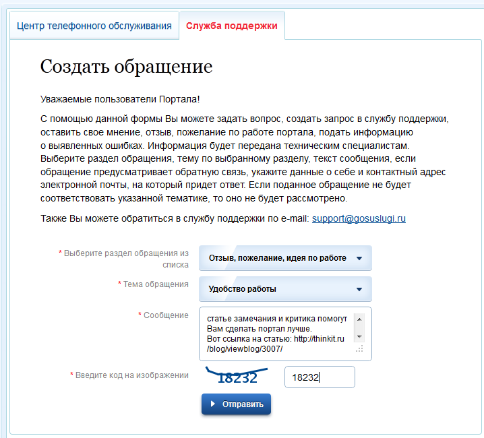Click inside the Сообщение text area

276,334
